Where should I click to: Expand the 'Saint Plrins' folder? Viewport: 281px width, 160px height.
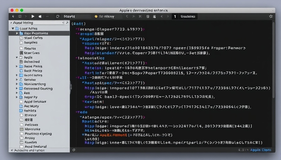[17, 66]
